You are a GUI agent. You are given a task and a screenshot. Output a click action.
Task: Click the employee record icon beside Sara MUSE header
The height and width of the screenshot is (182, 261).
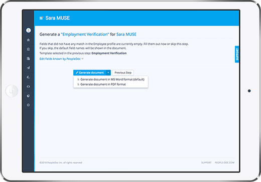(41, 18)
